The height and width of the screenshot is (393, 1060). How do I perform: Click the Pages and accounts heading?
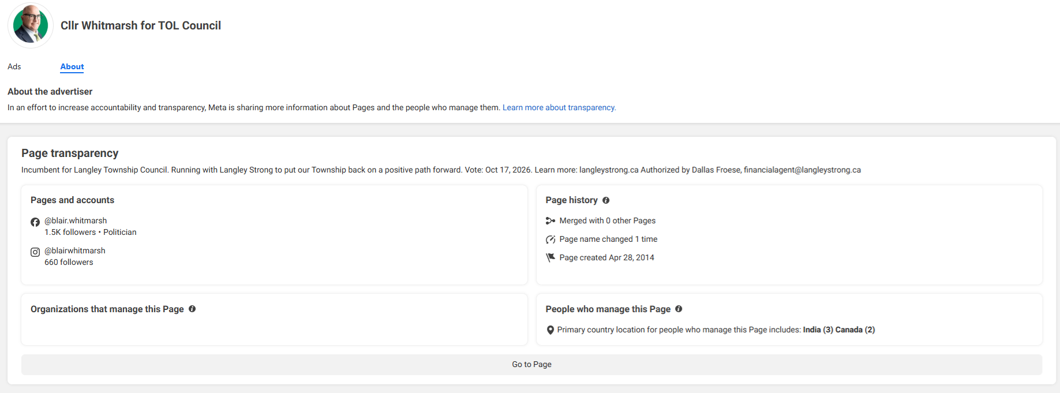pyautogui.click(x=72, y=200)
